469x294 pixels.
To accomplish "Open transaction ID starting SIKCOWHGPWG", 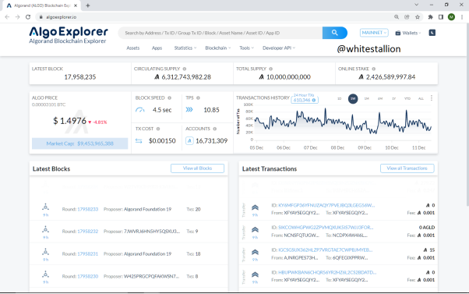I will 326,228.
